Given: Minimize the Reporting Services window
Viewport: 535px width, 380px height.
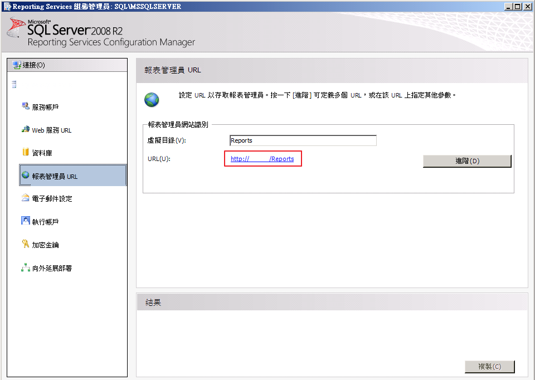Looking at the screenshot, I should pos(508,6).
